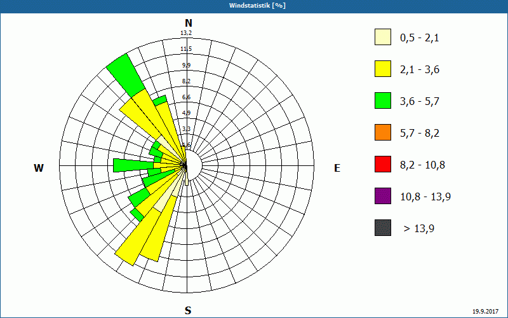508x318 pixels.
Task: Click the red 8,2 - 10,8 legend swatch
Action: (x=383, y=164)
